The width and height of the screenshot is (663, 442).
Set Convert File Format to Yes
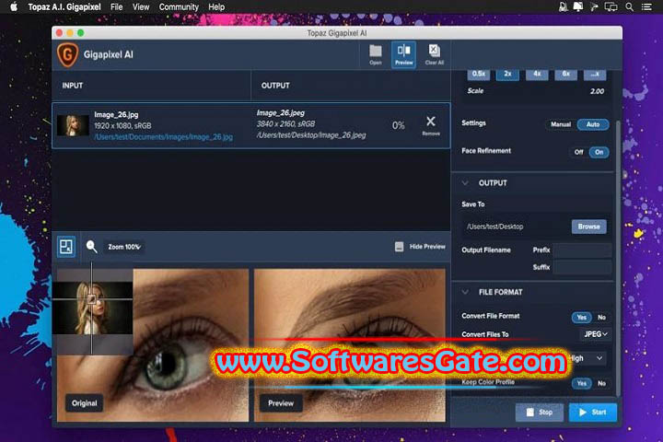click(x=582, y=317)
